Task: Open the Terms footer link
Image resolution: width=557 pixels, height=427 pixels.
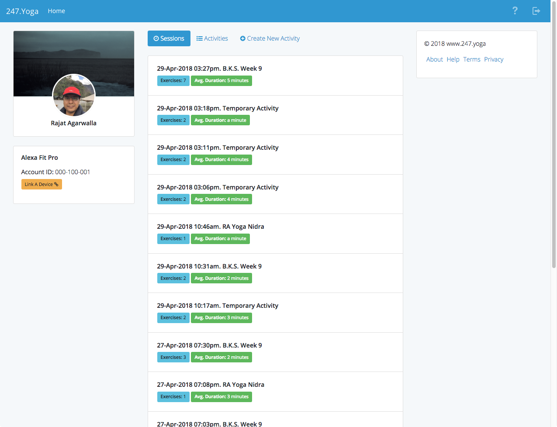Action: [x=472, y=59]
